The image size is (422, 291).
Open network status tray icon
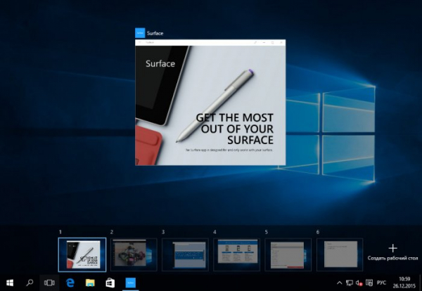tap(350, 283)
